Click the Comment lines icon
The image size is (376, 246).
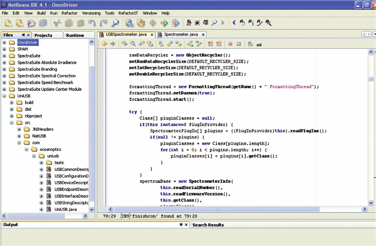click(x=250, y=44)
